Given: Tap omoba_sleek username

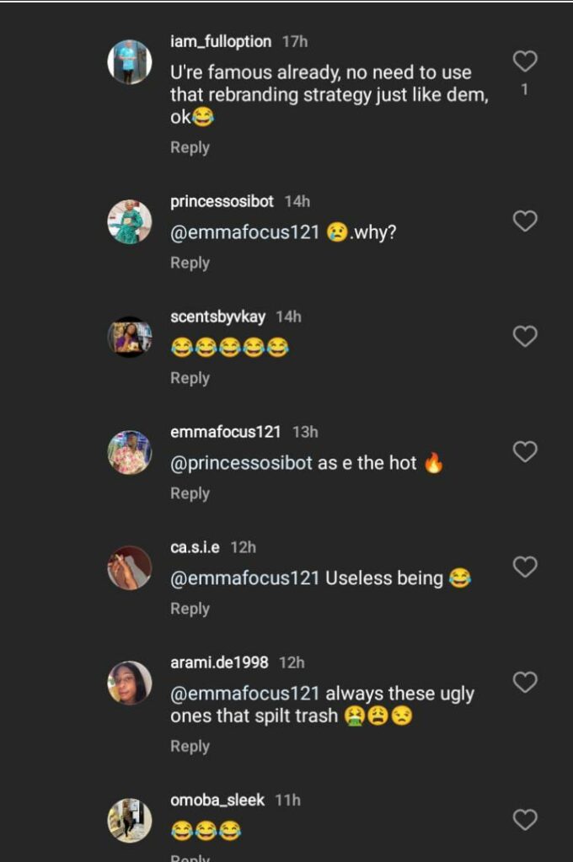Looking at the screenshot, I should (218, 800).
